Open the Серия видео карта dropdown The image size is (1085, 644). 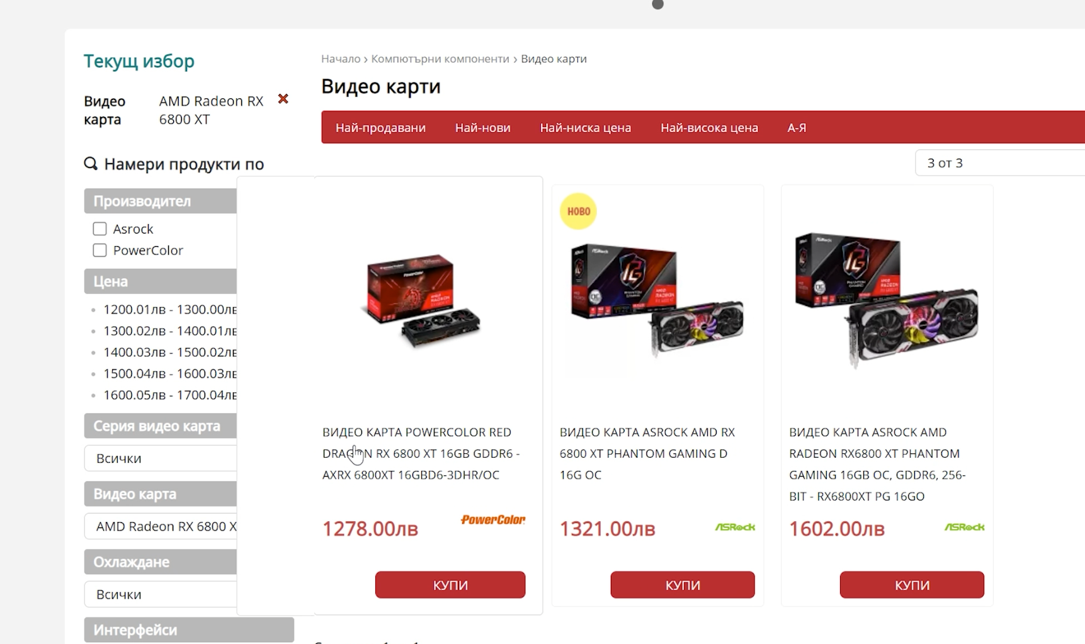click(x=161, y=458)
